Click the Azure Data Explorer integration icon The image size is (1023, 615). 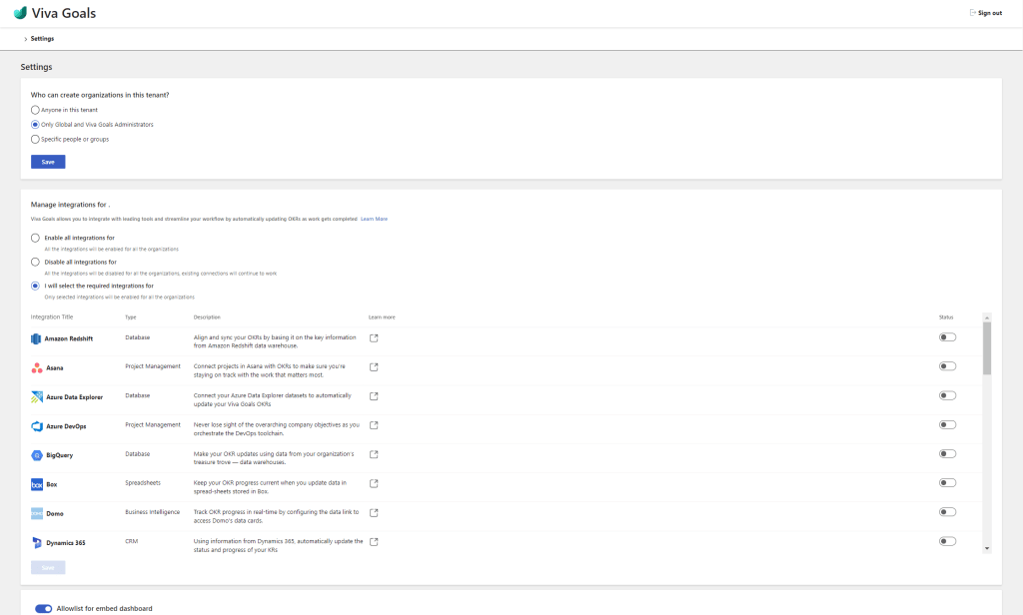click(x=37, y=397)
